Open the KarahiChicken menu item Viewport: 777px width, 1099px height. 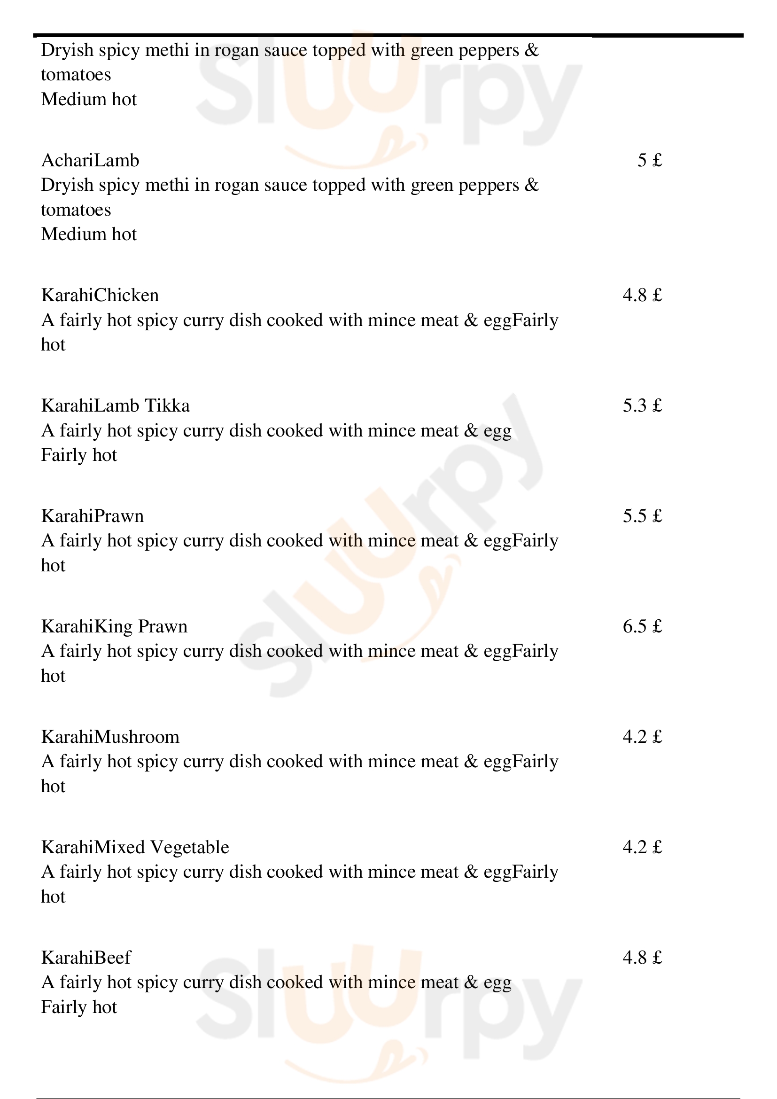click(x=100, y=296)
